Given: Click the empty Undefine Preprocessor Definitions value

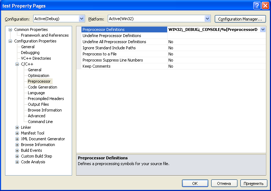Looking at the screenshot, I should pos(217,36).
